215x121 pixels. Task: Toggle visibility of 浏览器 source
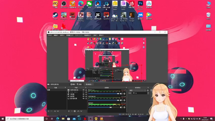point(84,94)
